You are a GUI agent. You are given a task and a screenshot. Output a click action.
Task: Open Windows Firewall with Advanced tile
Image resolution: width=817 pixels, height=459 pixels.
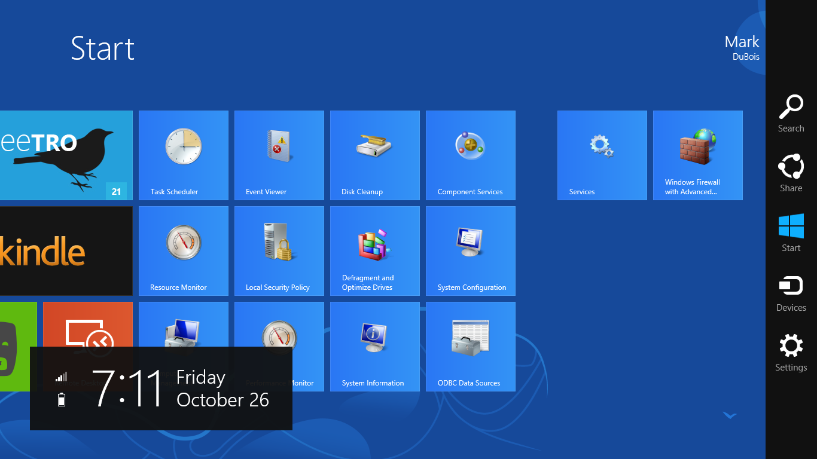698,155
